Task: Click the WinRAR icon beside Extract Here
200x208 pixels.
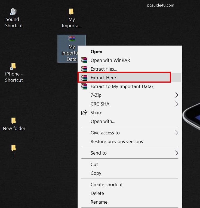Action: (85, 78)
